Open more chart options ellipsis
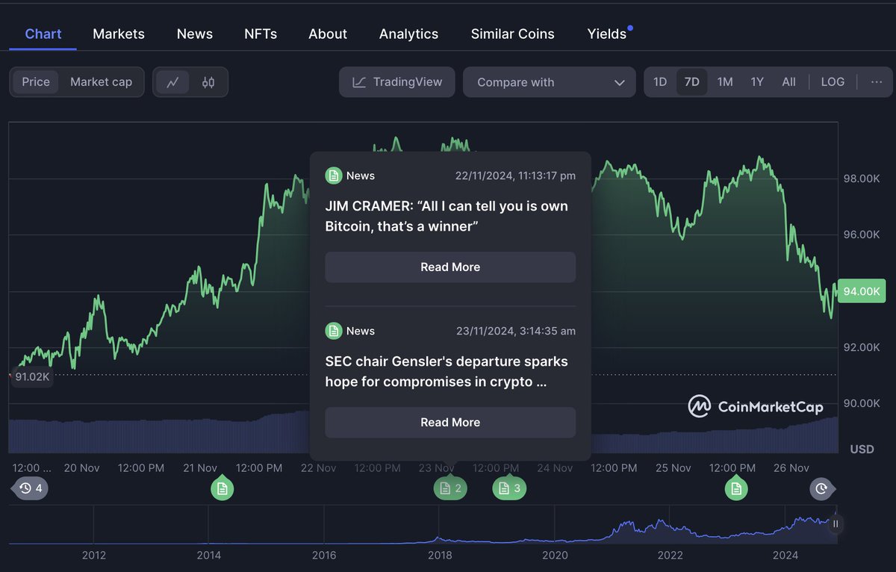The height and width of the screenshot is (572, 896). point(877,82)
